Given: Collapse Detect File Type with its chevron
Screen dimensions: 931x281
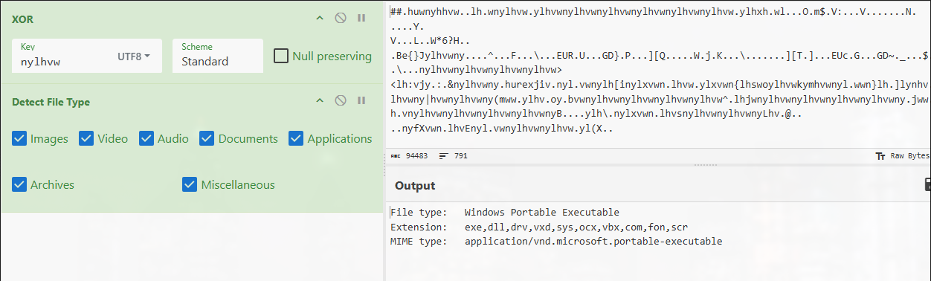Looking at the screenshot, I should point(320,101).
